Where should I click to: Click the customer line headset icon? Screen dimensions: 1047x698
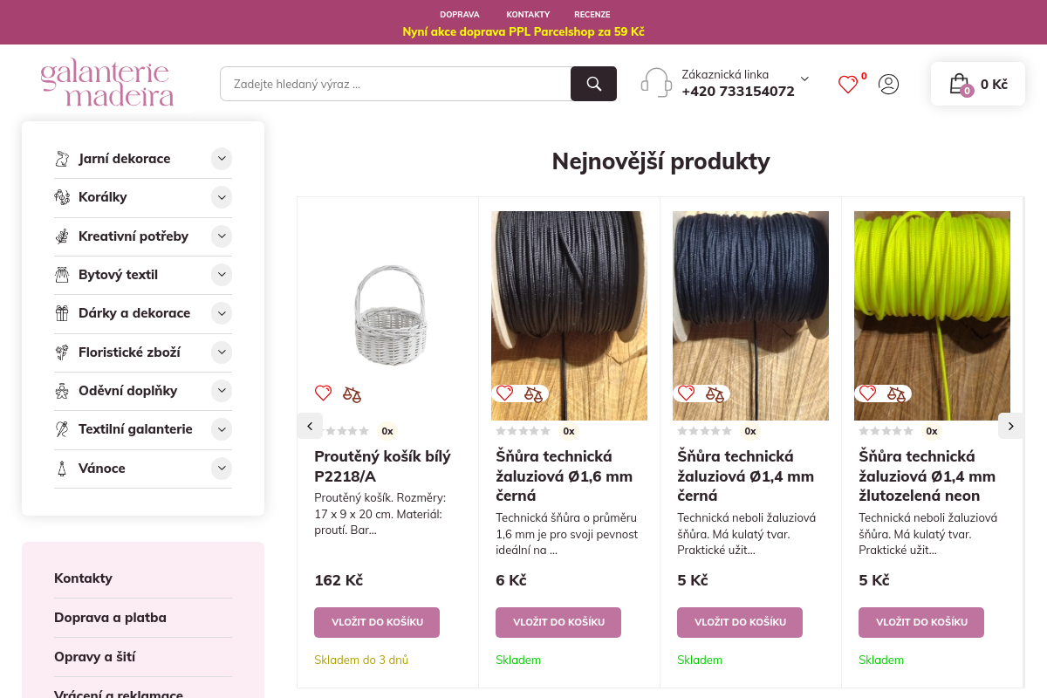tap(656, 83)
